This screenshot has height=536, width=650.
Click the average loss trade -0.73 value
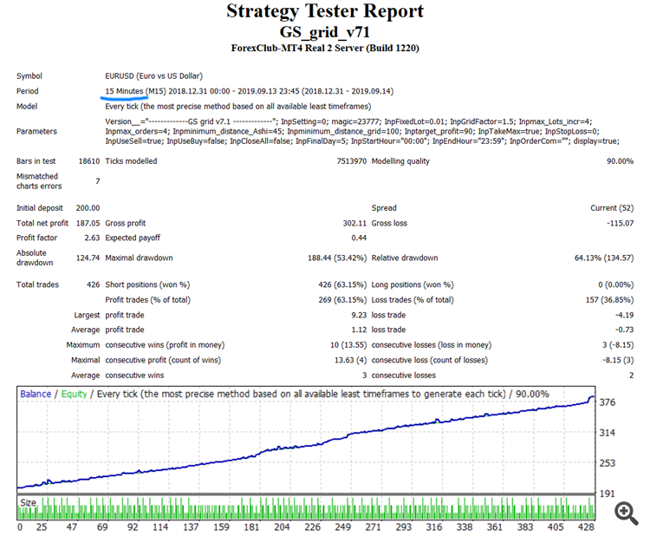[x=624, y=330]
